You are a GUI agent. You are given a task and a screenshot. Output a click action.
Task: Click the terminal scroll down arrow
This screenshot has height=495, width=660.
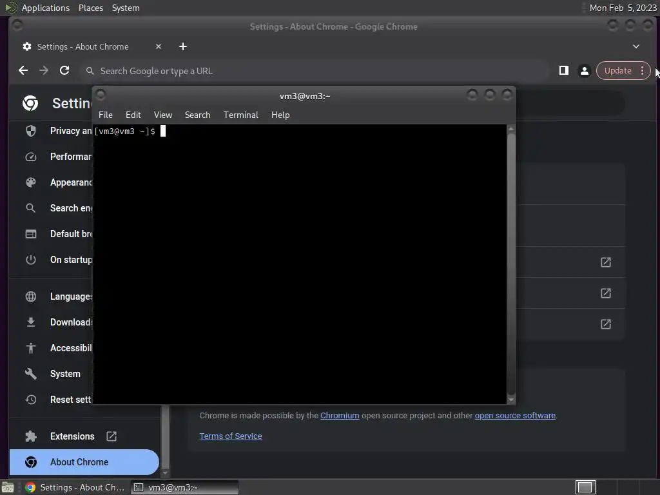click(x=511, y=400)
